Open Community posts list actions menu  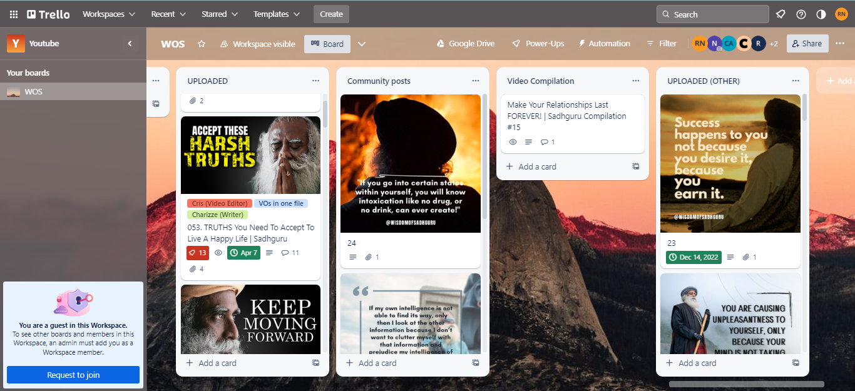coord(476,81)
